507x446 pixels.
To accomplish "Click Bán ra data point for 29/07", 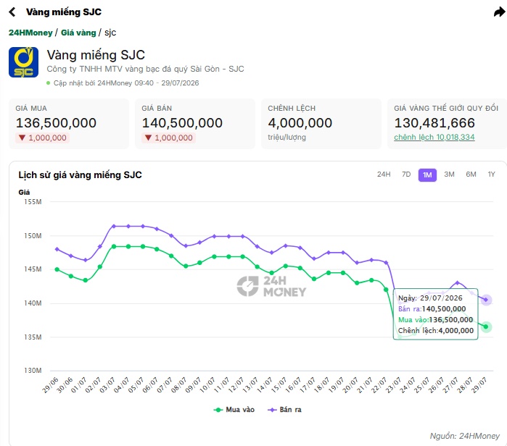I will pos(486,300).
